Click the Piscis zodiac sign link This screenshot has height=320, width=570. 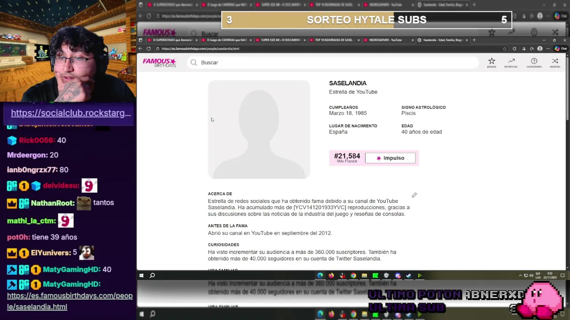click(408, 113)
